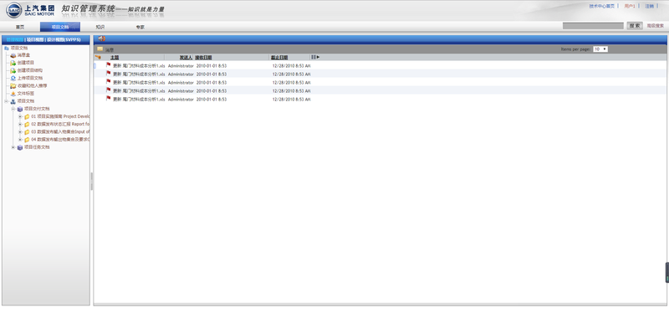Collapse the lower 项目文档 tree node
This screenshot has width=669, height=323.
tap(7, 101)
